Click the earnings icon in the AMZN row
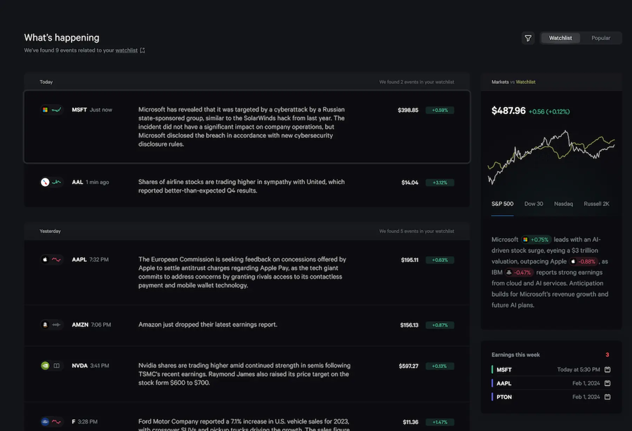Viewport: 632px width, 431px height. point(56,325)
